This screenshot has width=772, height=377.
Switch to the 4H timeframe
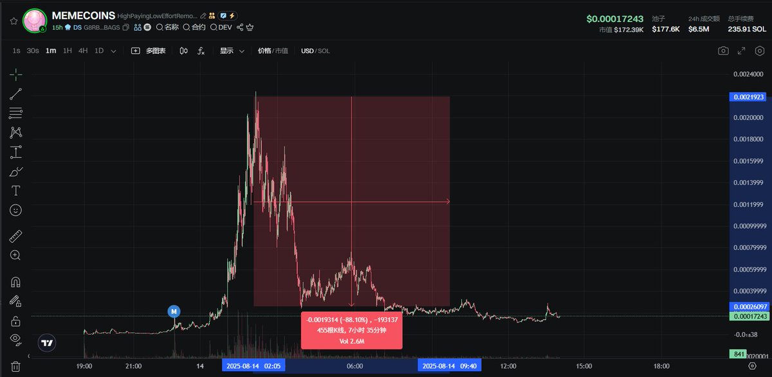click(83, 51)
